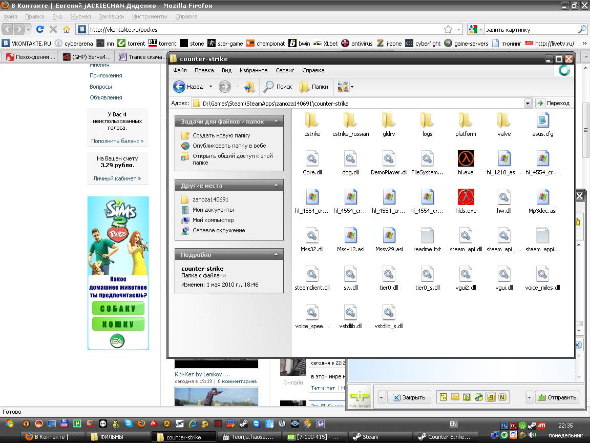Click the Firefox stop button
The width and height of the screenshot is (590, 443).
coord(53,29)
